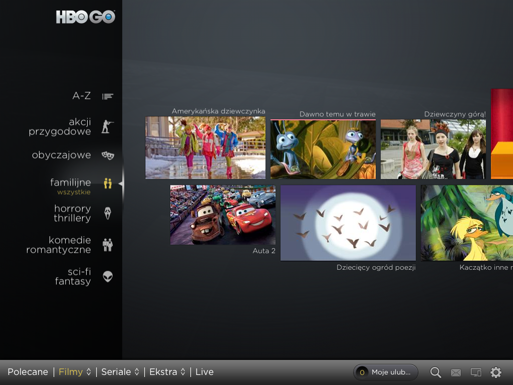Click the scream mask horror icon
Image resolution: width=513 pixels, height=385 pixels.
108,213
